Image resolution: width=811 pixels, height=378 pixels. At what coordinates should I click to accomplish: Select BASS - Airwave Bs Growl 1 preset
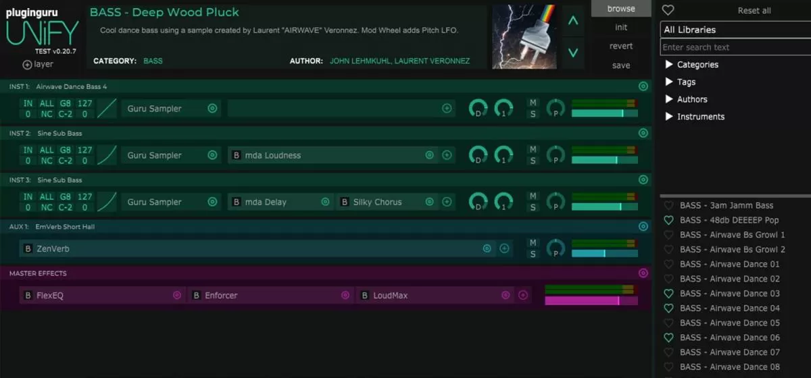(x=733, y=235)
